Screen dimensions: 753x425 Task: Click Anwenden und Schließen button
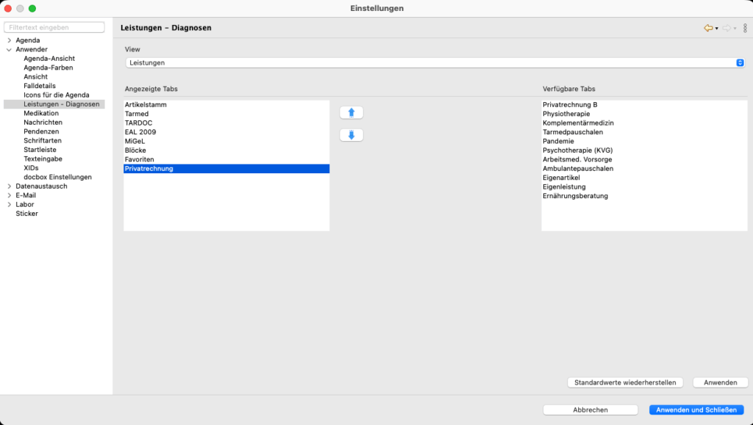(x=696, y=410)
